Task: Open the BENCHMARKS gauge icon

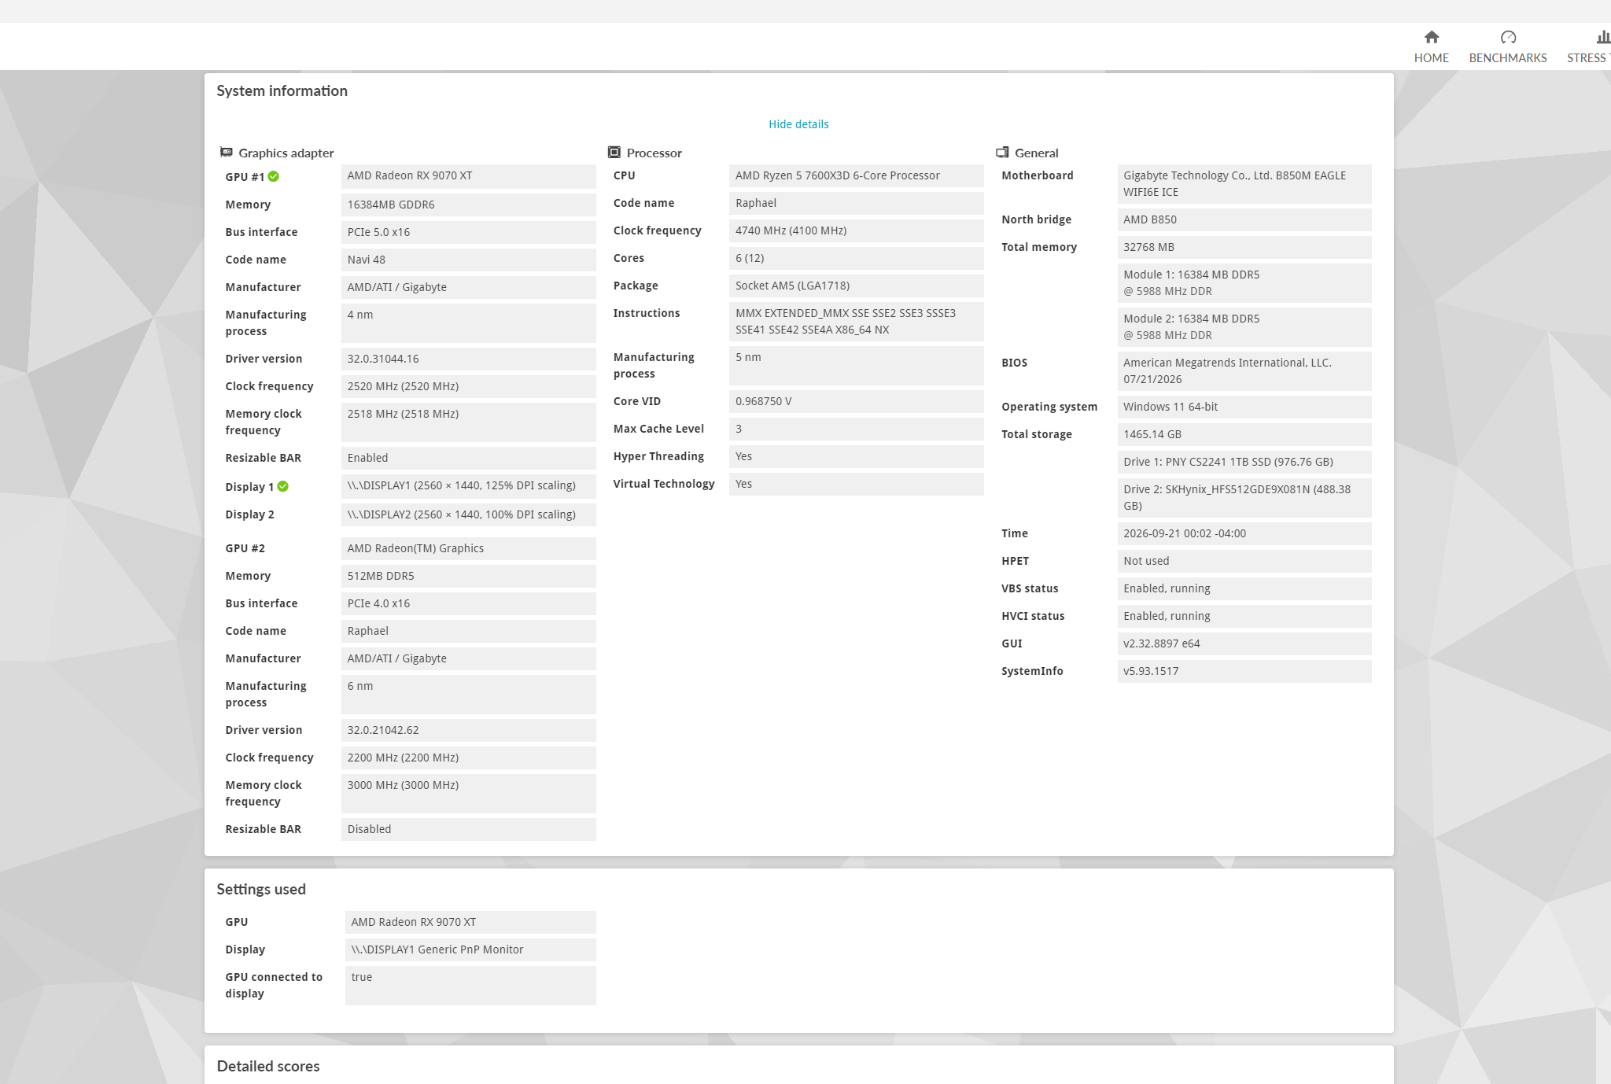Action: [x=1507, y=37]
